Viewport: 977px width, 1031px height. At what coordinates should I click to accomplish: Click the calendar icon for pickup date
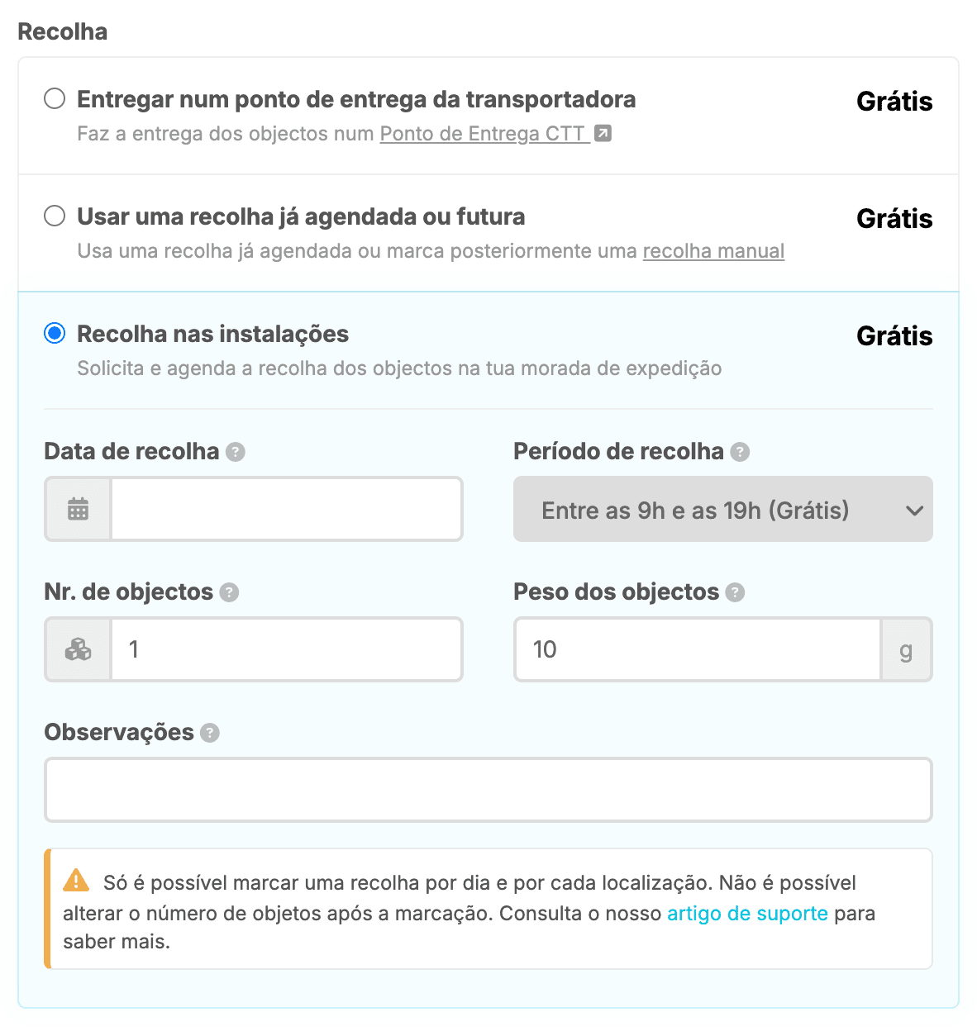click(x=79, y=509)
